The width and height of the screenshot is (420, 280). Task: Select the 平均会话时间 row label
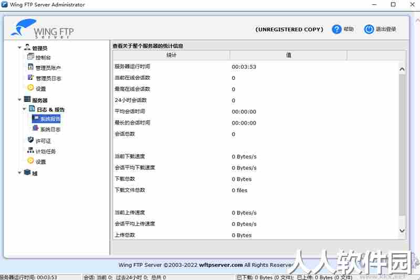pos(130,111)
